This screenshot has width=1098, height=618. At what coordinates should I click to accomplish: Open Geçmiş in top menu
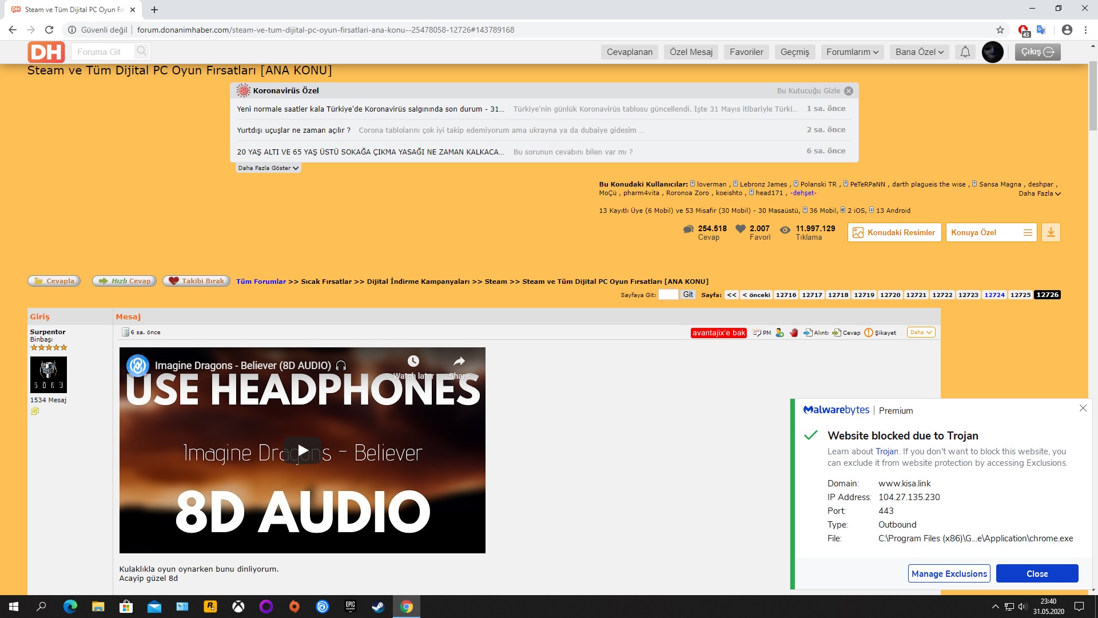coord(795,52)
